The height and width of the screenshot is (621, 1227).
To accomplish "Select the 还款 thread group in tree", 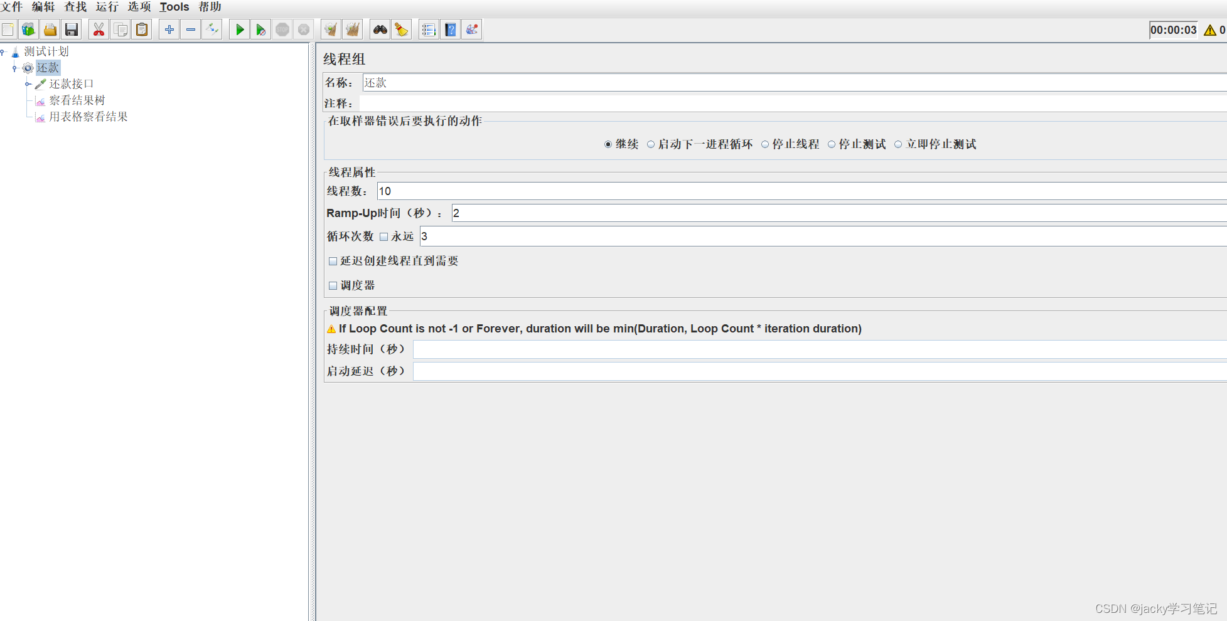I will click(x=48, y=68).
